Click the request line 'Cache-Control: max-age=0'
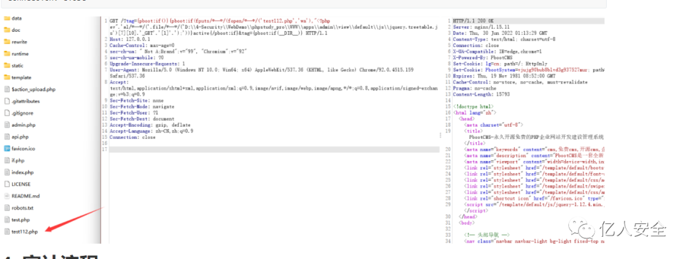The image size is (689, 259). pyautogui.click(x=142, y=45)
